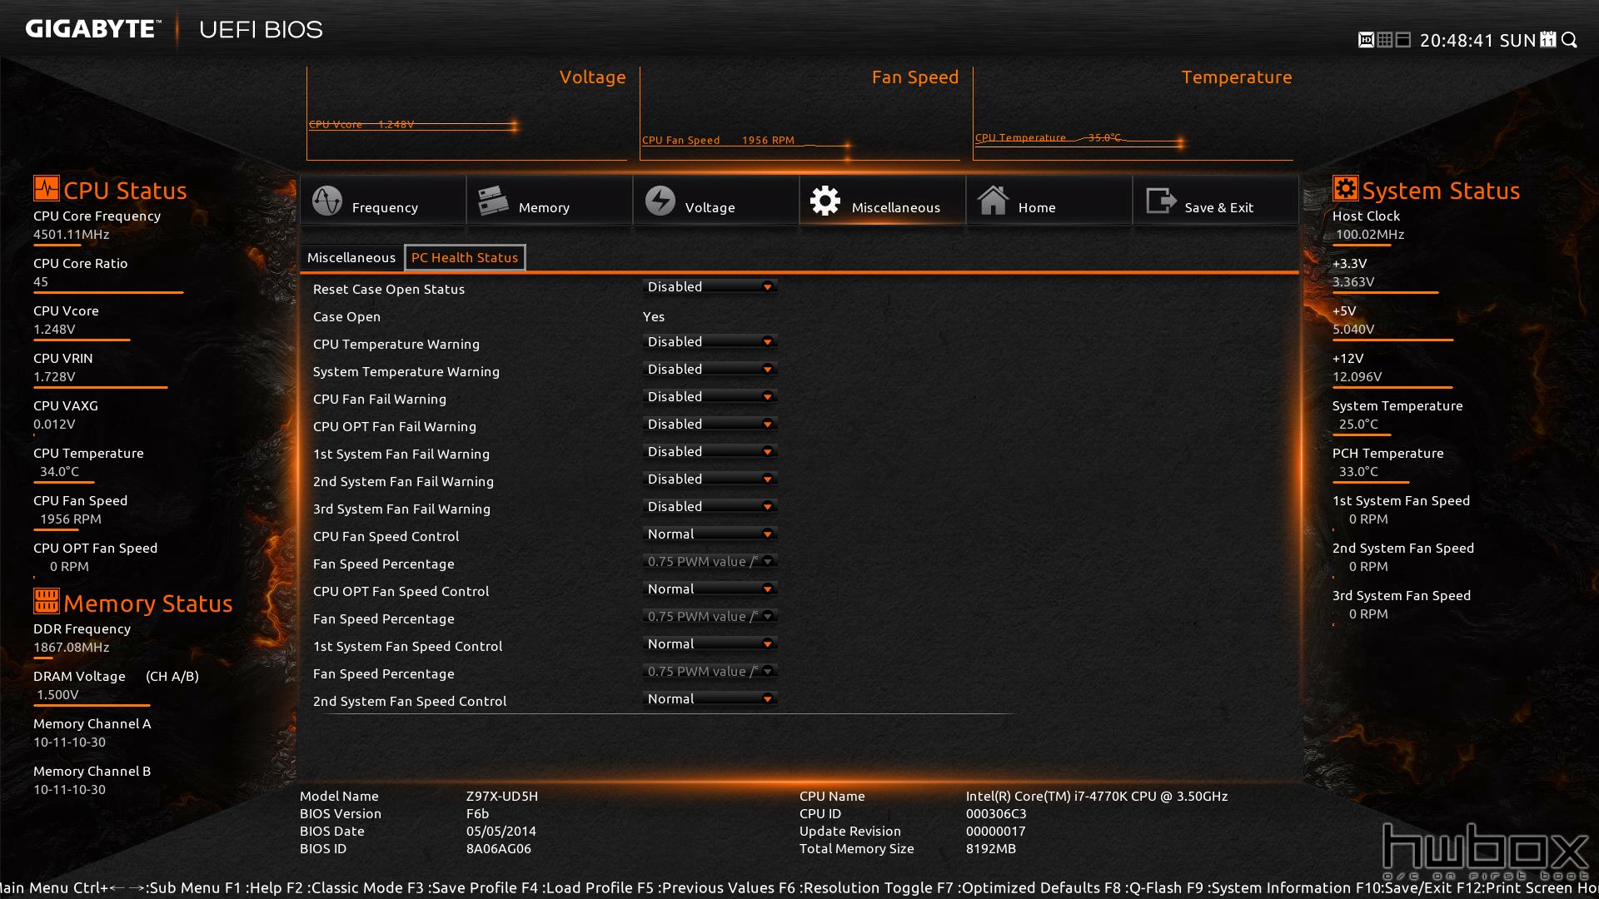The height and width of the screenshot is (899, 1599).
Task: Open CPU Temperature Warning dropdown
Action: click(x=710, y=342)
